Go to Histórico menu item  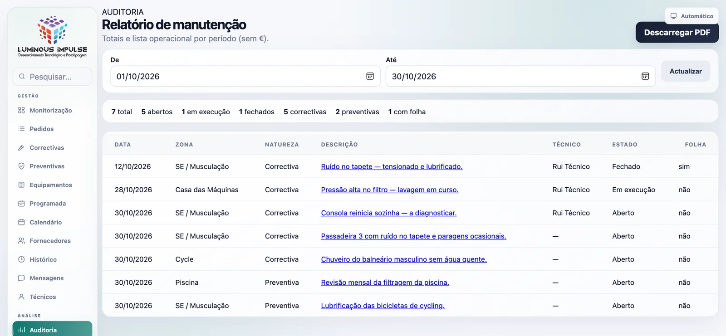tap(52, 259)
